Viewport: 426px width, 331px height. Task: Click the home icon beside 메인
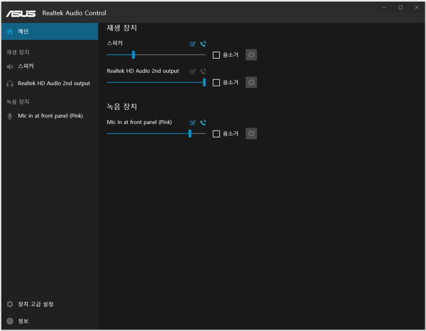(x=10, y=31)
